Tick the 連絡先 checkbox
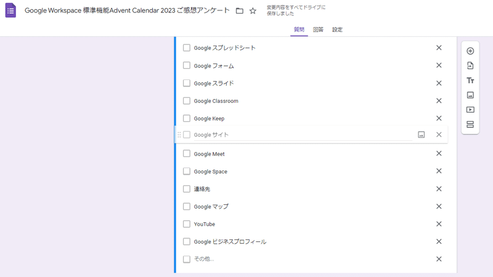The image size is (493, 277). (x=187, y=189)
